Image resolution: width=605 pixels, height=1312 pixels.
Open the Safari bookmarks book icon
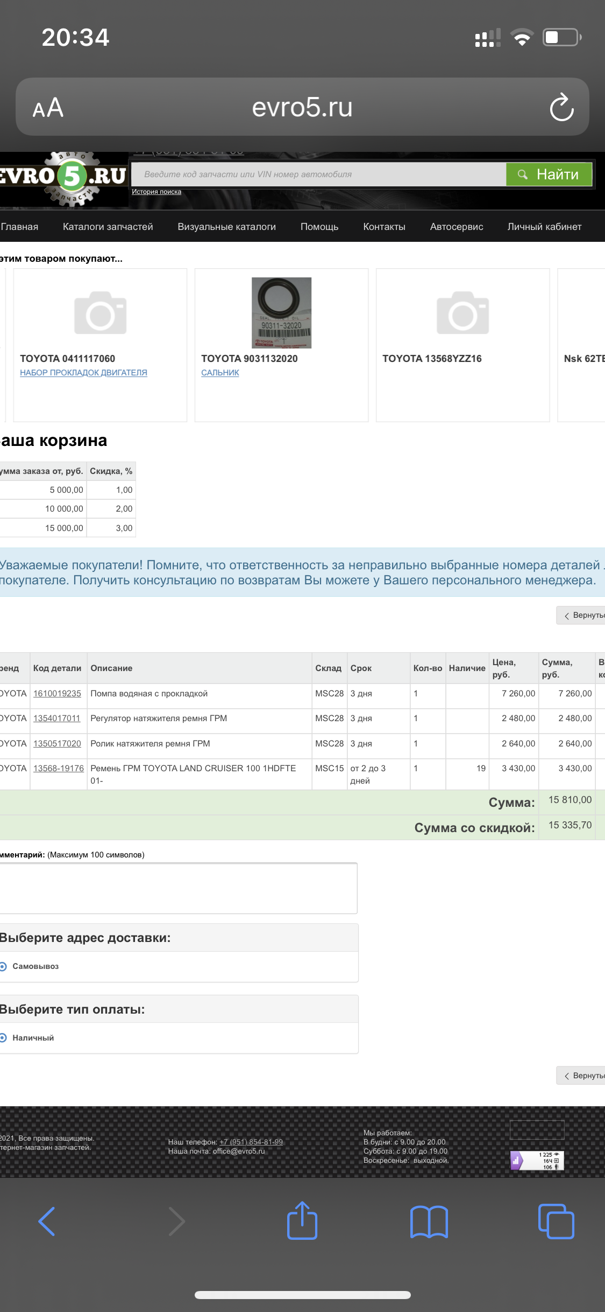point(429,1221)
